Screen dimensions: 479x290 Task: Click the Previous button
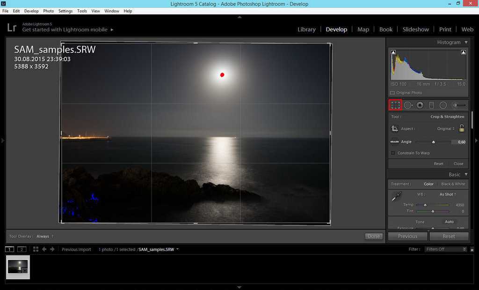[x=407, y=237]
